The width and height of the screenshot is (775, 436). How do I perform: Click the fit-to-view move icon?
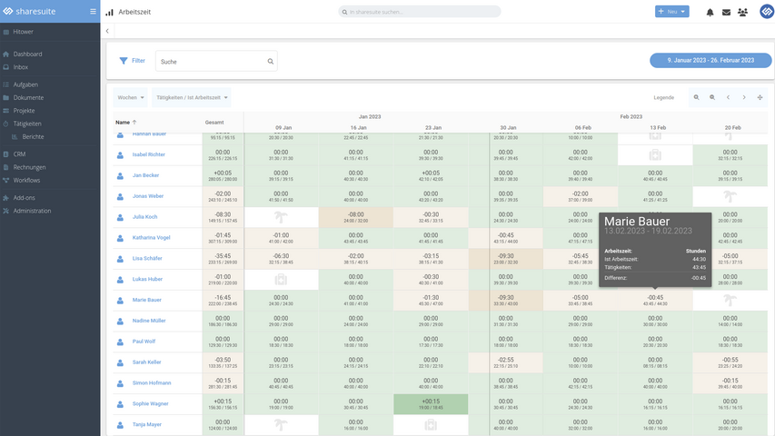(x=760, y=97)
